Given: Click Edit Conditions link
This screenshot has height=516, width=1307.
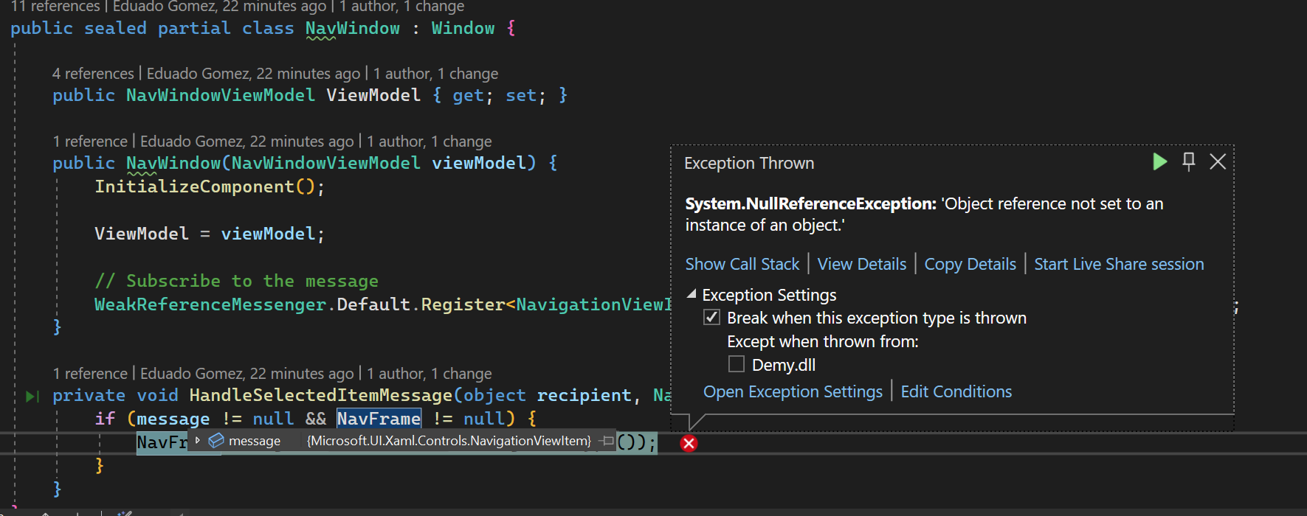Looking at the screenshot, I should tap(956, 391).
